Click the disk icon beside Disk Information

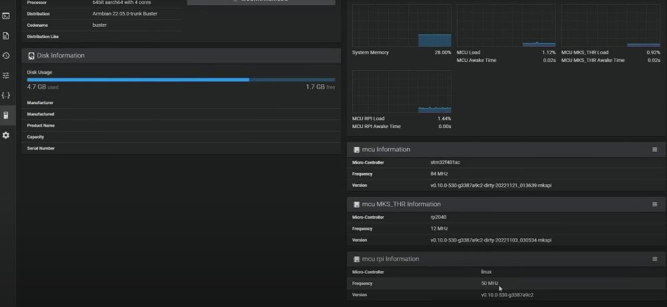[31, 56]
